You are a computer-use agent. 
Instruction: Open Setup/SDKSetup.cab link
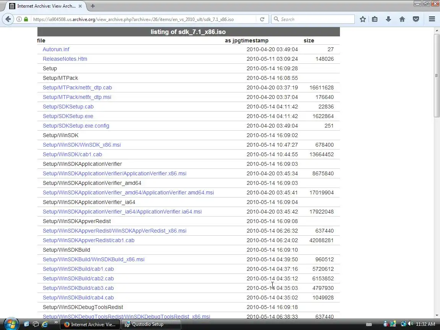68,107
